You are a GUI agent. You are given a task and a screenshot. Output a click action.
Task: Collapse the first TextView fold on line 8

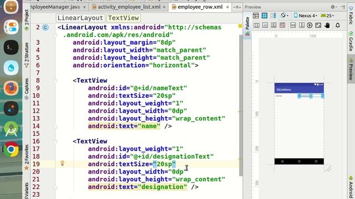(55, 81)
